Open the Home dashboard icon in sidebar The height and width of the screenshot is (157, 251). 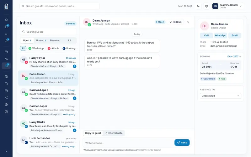[6, 20]
